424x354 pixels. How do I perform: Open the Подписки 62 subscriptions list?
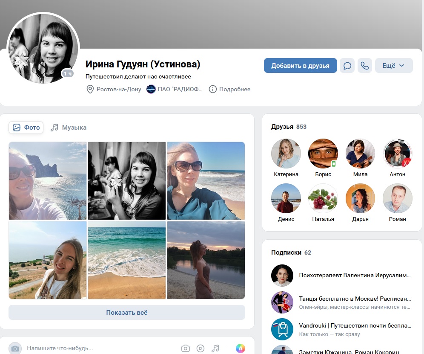[x=291, y=252]
